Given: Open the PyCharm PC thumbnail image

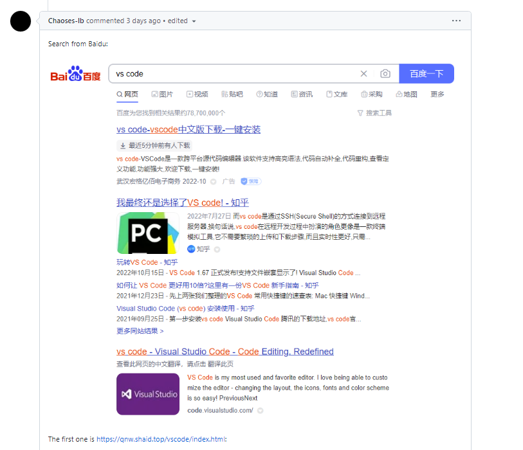Looking at the screenshot, I should (148, 233).
